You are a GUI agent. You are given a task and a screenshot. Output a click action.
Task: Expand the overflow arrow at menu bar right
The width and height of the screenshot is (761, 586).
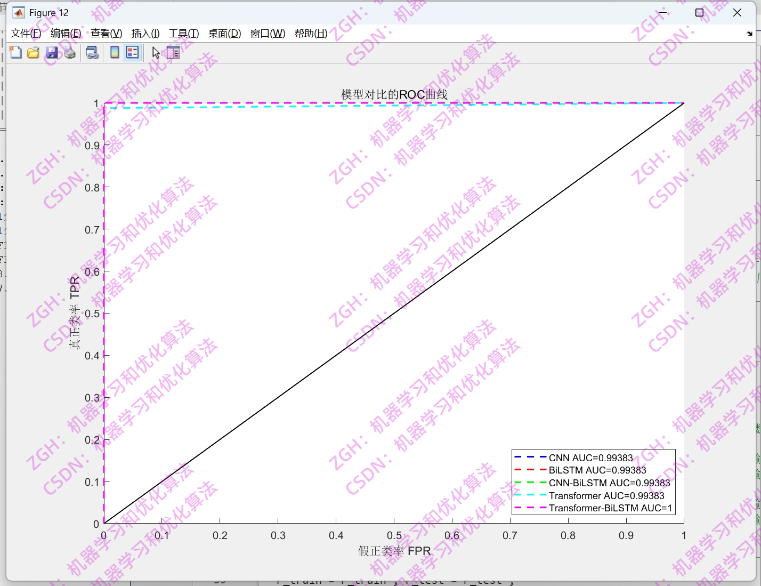click(749, 33)
